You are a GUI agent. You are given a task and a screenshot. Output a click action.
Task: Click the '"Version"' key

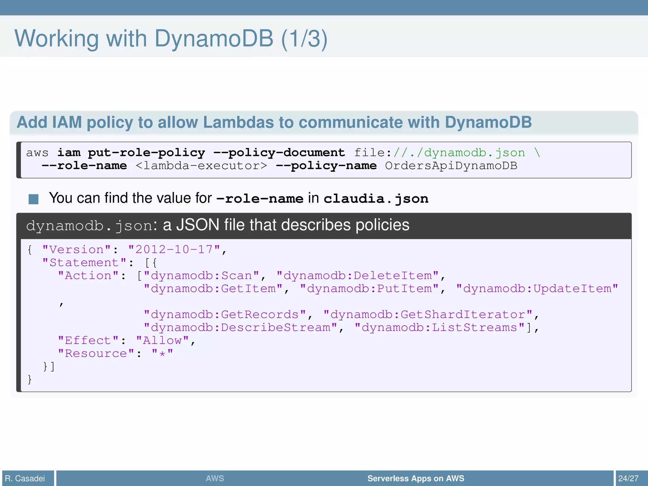click(77, 250)
